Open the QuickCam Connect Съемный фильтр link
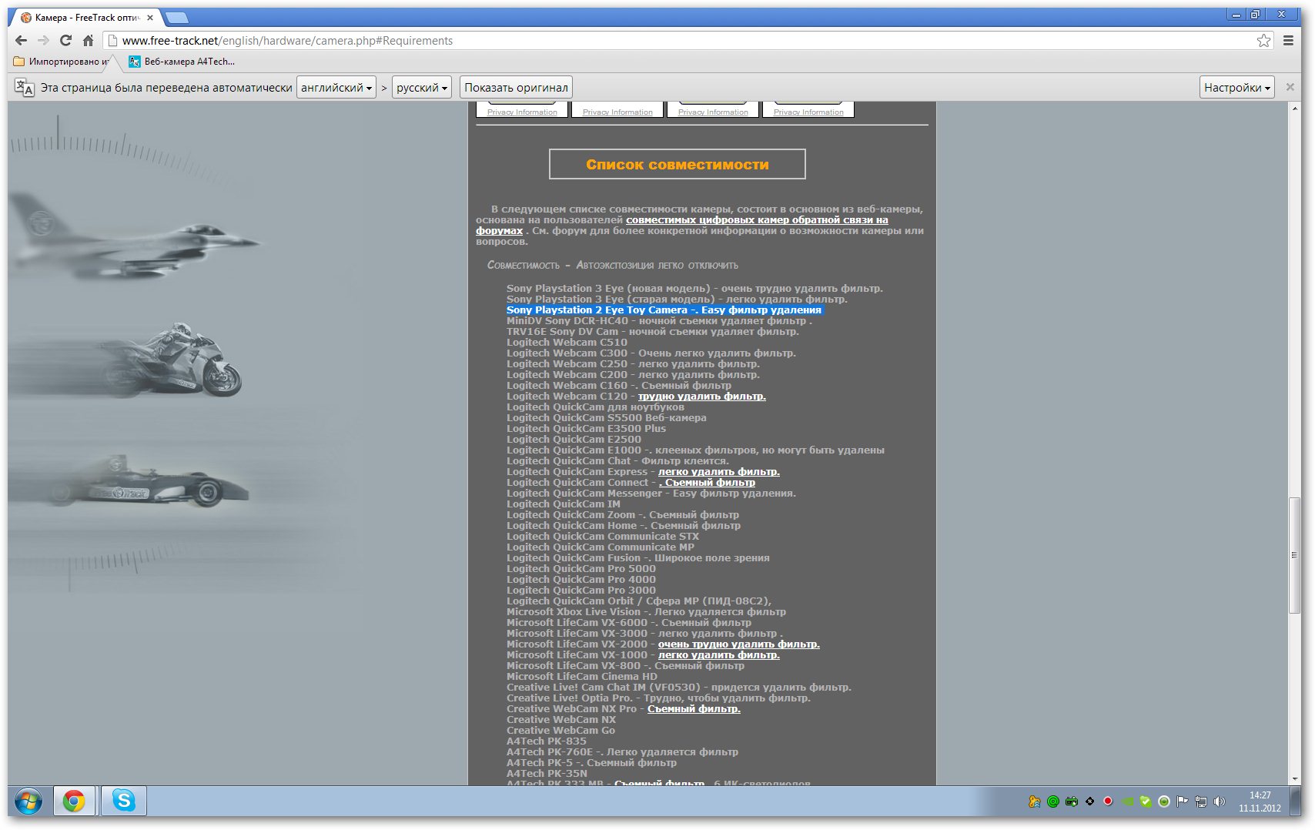Viewport: 1315px width, 830px height. coord(707,483)
